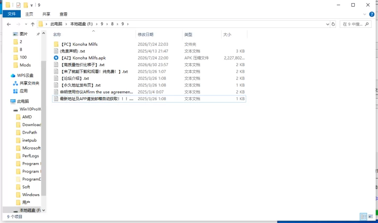
Task: Click the 2026/7/24 22:00 date cell
Action: coord(153,58)
